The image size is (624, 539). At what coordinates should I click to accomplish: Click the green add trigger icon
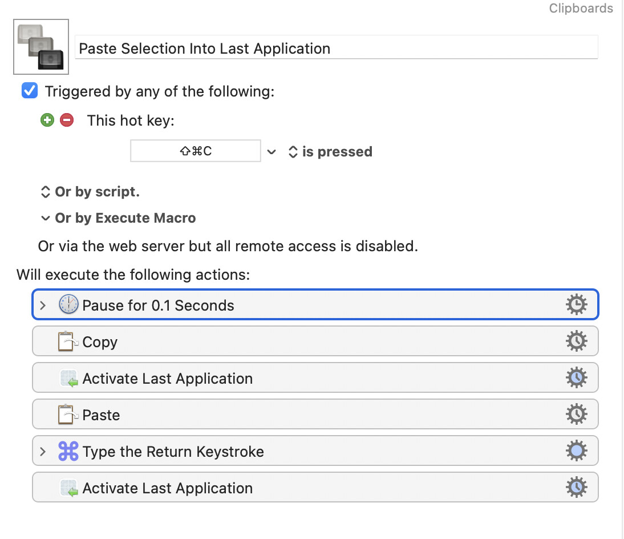tap(47, 120)
